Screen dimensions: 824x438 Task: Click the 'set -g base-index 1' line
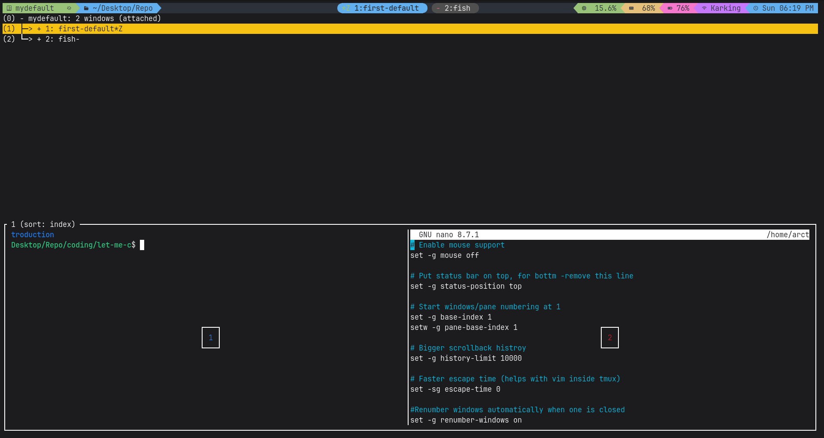(451, 317)
